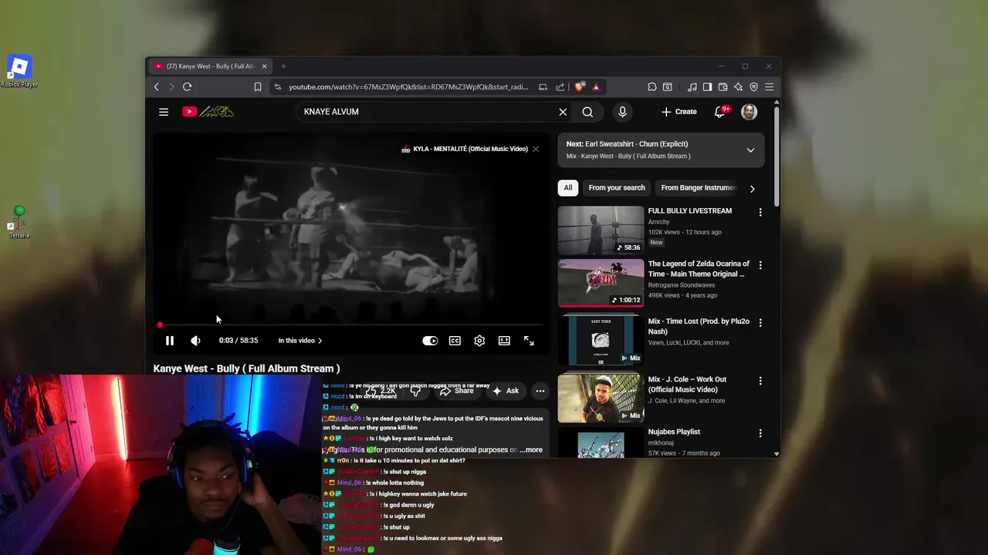The image size is (988, 555).
Task: Clear the YouTube search text
Action: tap(563, 112)
